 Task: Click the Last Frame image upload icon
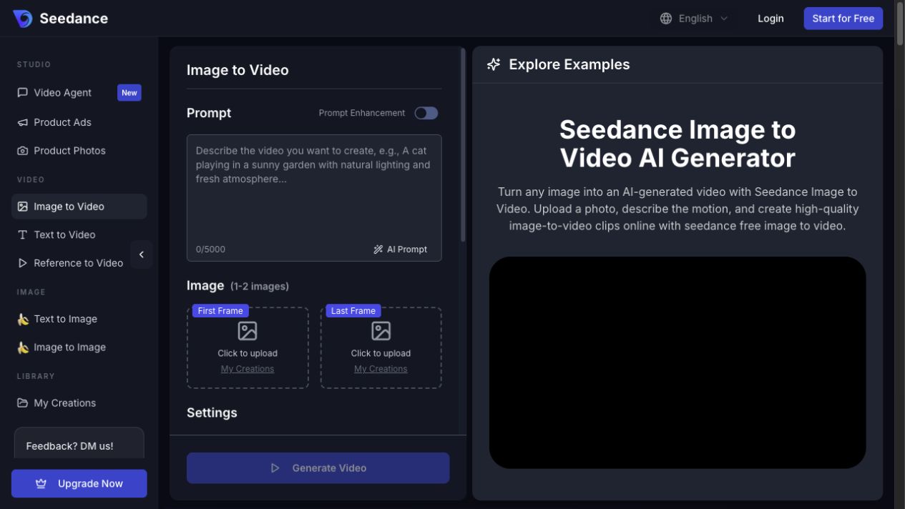[381, 330]
